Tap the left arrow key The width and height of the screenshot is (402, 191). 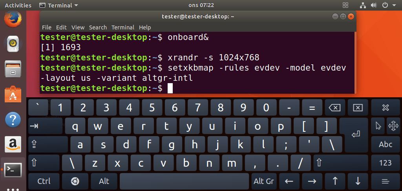289,181
